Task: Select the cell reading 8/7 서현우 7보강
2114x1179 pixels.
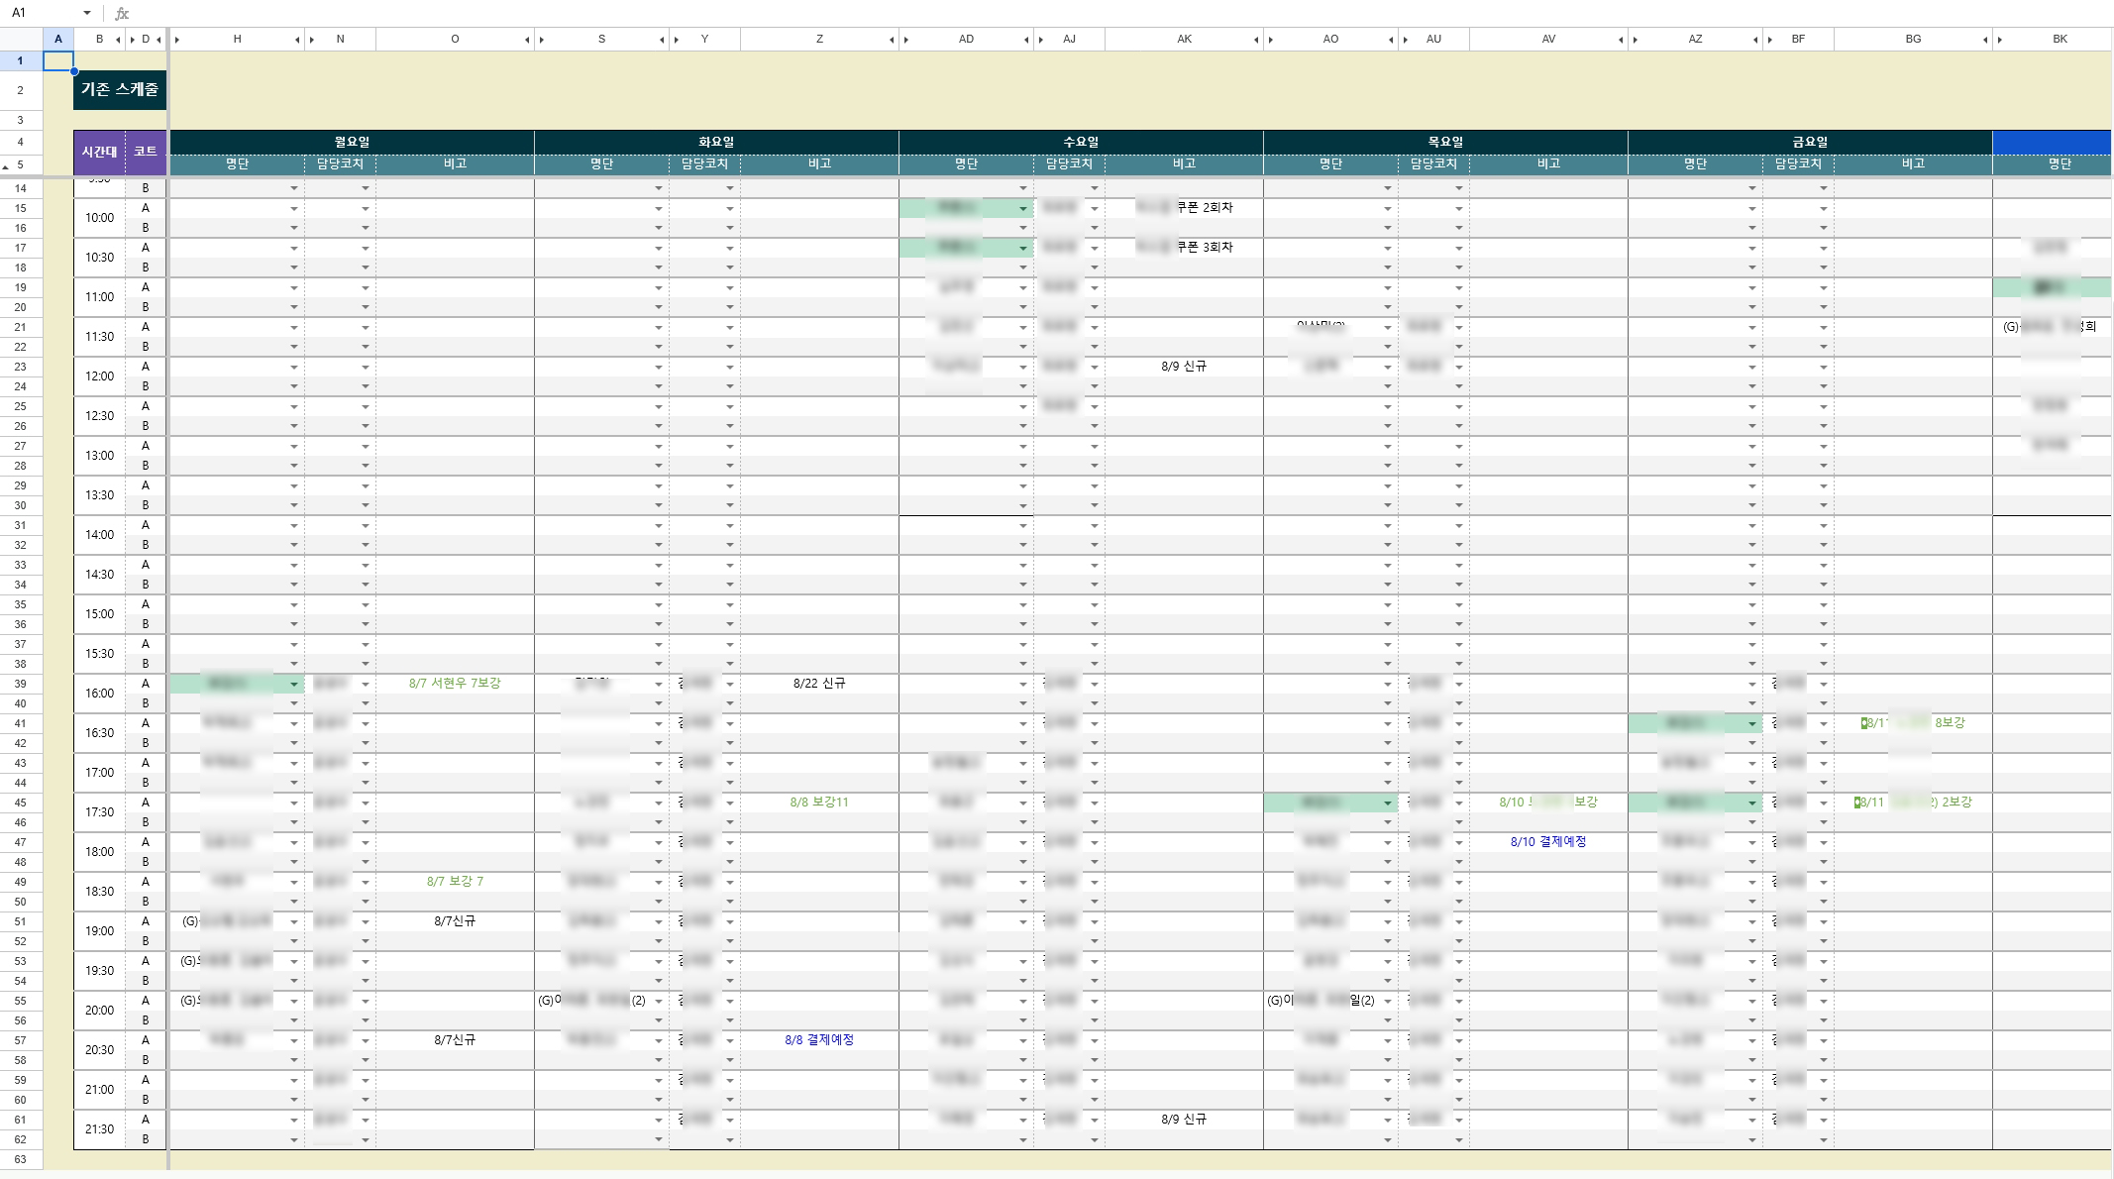Action: coord(455,684)
